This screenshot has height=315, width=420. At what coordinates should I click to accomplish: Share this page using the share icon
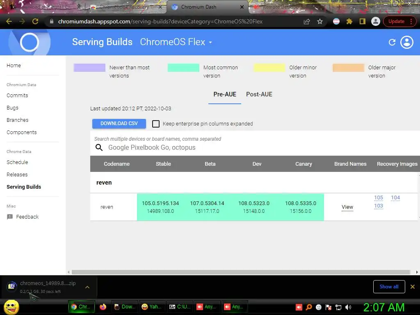307,21
